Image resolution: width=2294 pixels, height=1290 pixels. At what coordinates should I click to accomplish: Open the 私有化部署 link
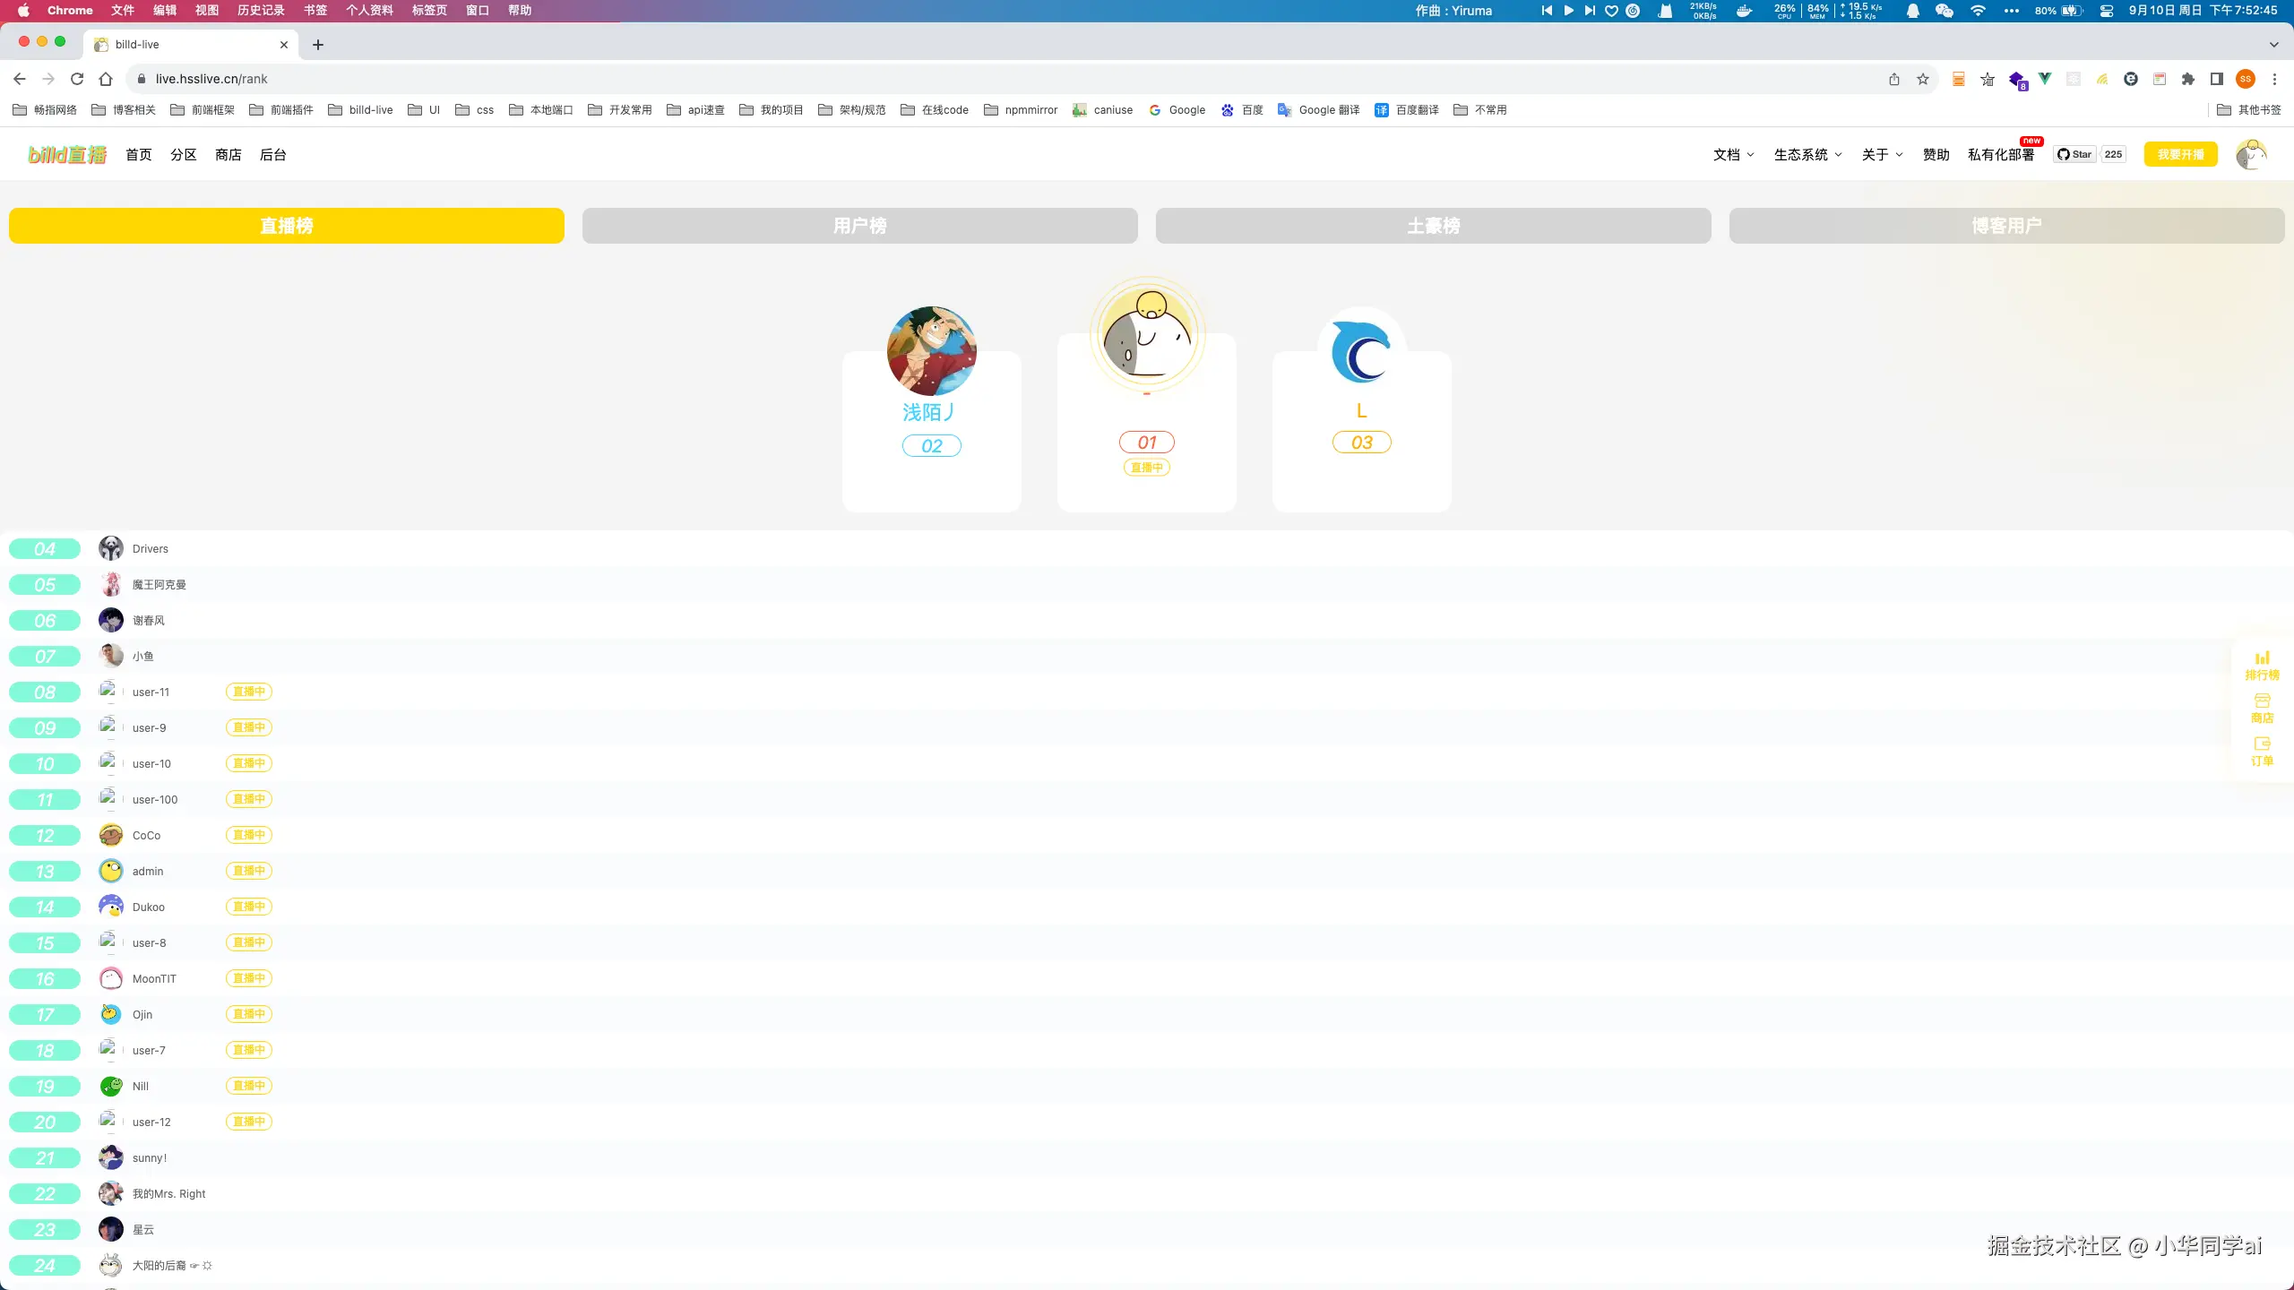[2000, 154]
